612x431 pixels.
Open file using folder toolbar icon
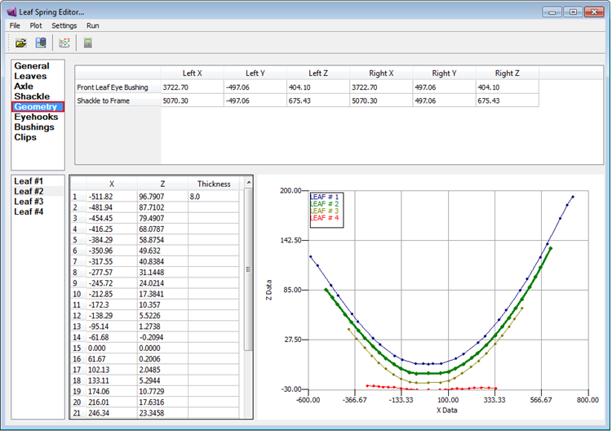[20, 43]
